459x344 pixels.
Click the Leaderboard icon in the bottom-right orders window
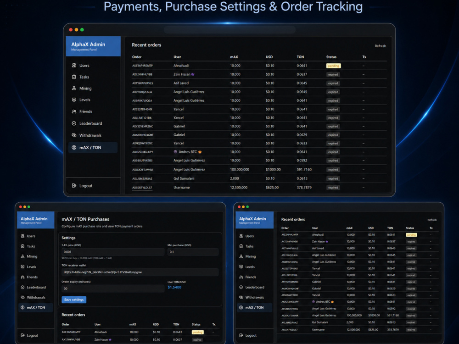tap(241, 287)
